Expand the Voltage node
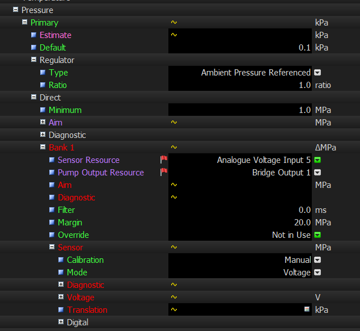 [61, 297]
